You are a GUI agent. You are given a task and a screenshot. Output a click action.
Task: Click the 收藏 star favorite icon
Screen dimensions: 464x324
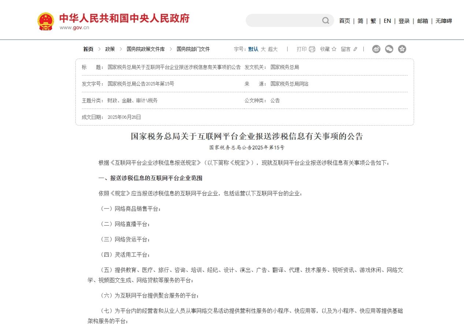click(334, 49)
